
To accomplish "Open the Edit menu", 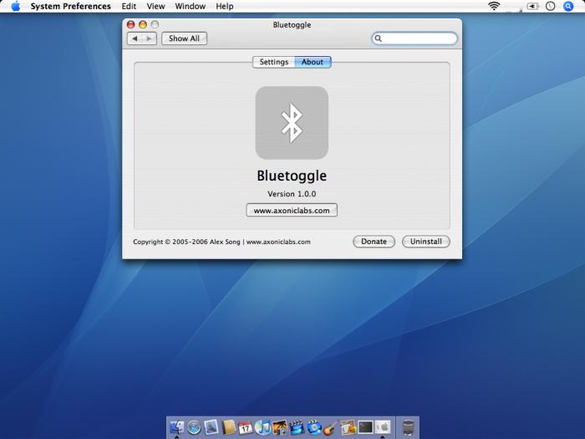I will (129, 7).
